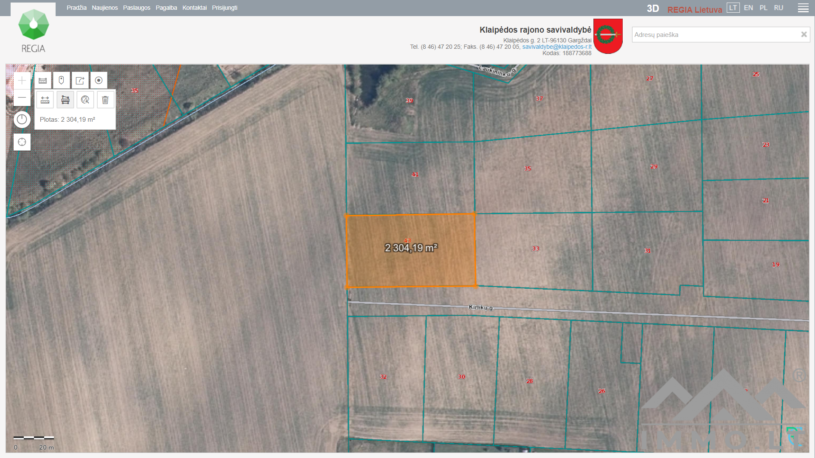This screenshot has width=815, height=458.
Task: Click parcel number 26 on map
Action: (601, 391)
